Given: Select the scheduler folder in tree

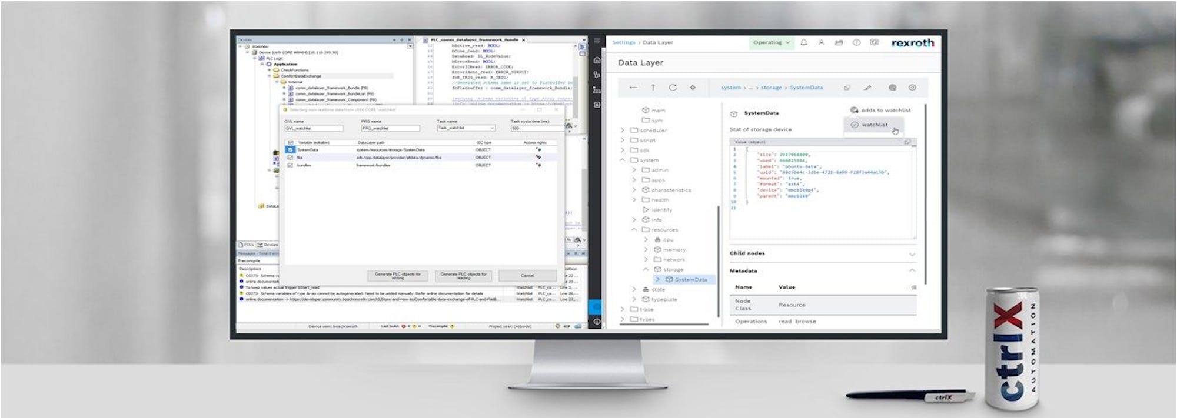Looking at the screenshot, I should pos(653,130).
